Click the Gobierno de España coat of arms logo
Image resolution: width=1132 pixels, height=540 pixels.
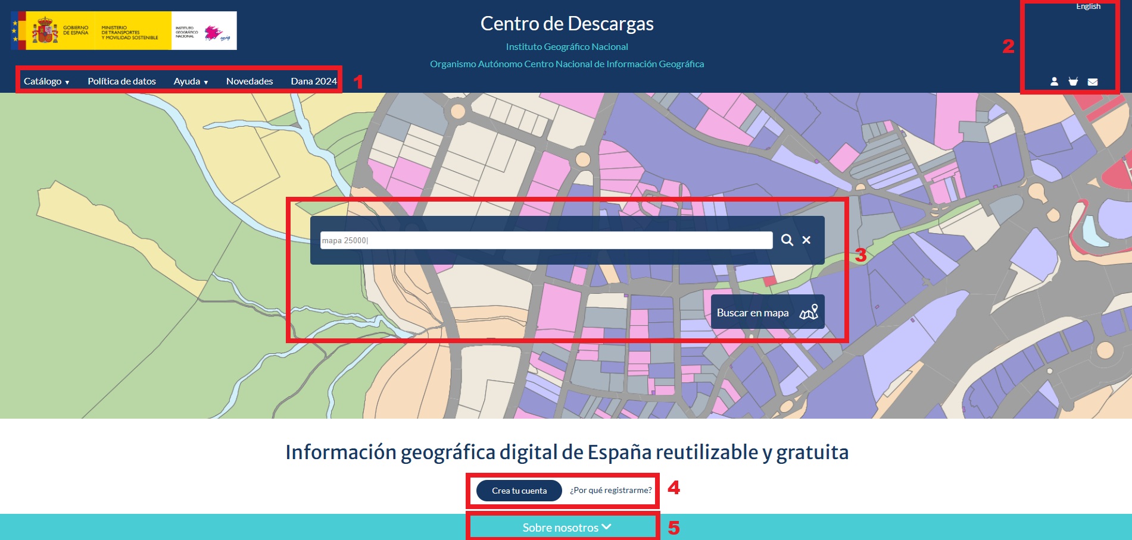pyautogui.click(x=45, y=31)
